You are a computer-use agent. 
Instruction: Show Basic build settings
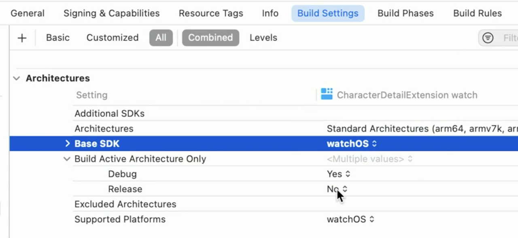57,38
